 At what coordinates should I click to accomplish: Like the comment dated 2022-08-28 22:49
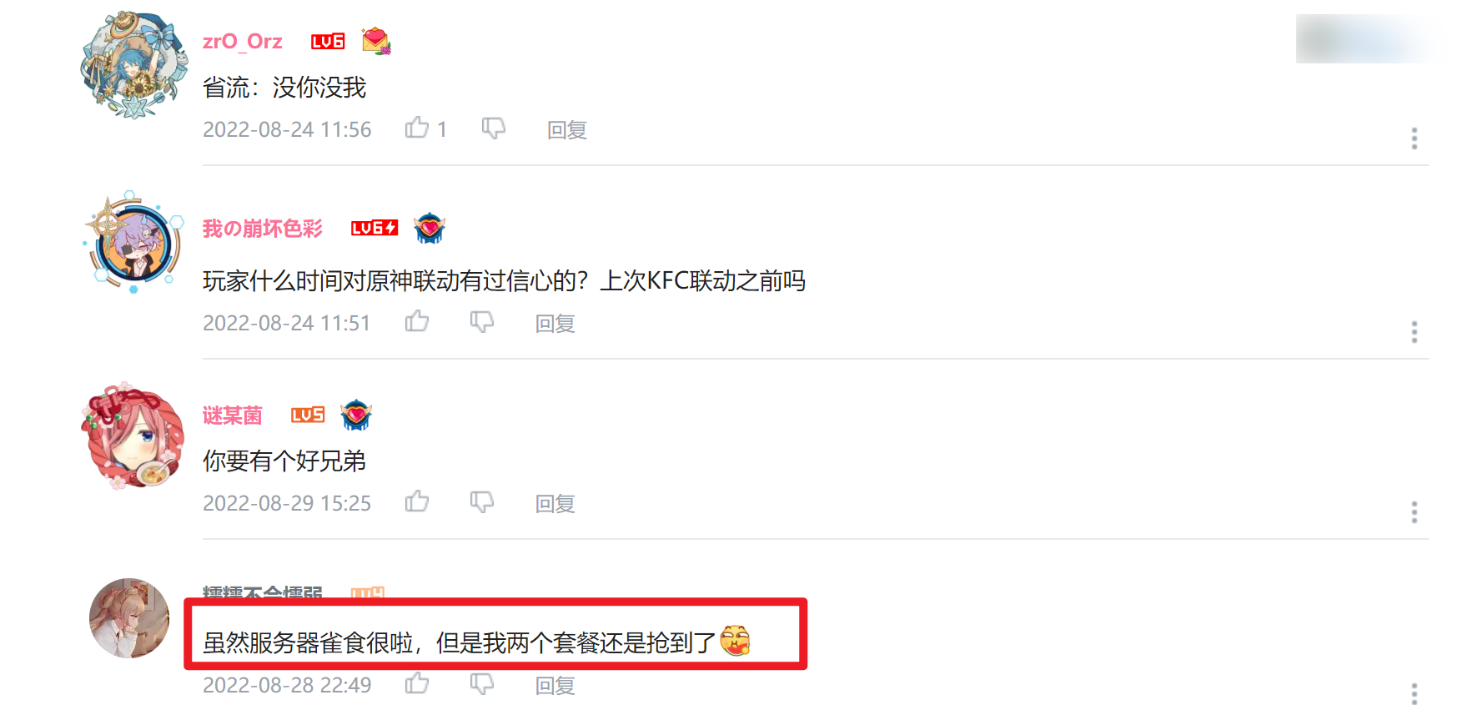(417, 685)
